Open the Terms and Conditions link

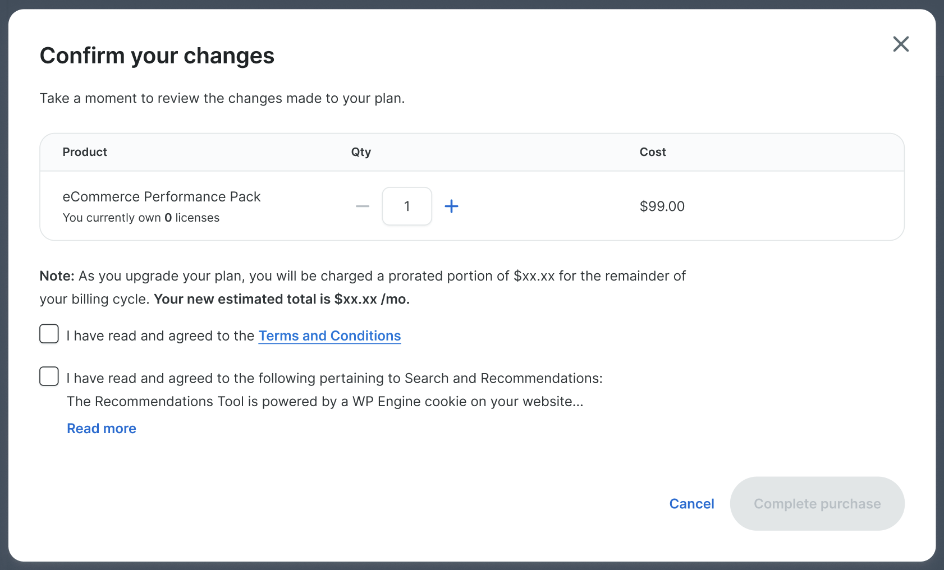pos(329,335)
